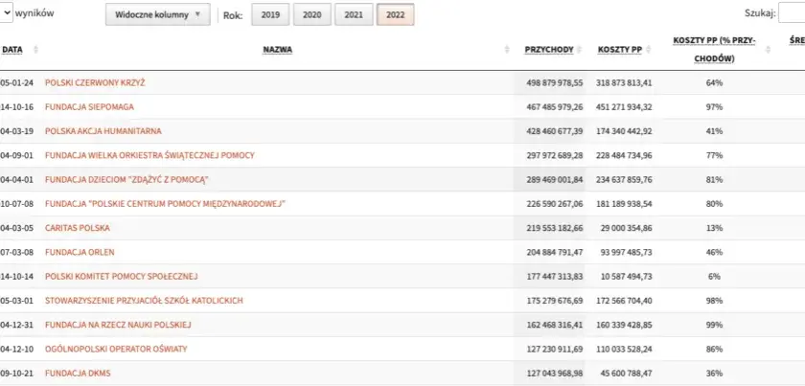This screenshot has height=386, width=805.
Task: Click the PRZYCHODY column header label
Action: tap(549, 50)
